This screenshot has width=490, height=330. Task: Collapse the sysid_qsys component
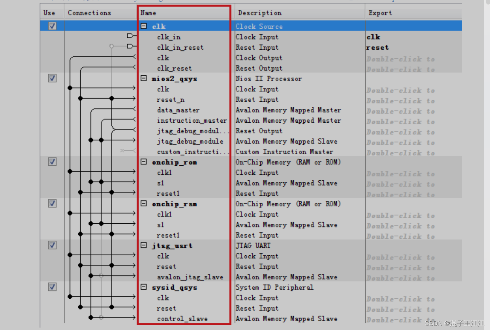(144, 287)
